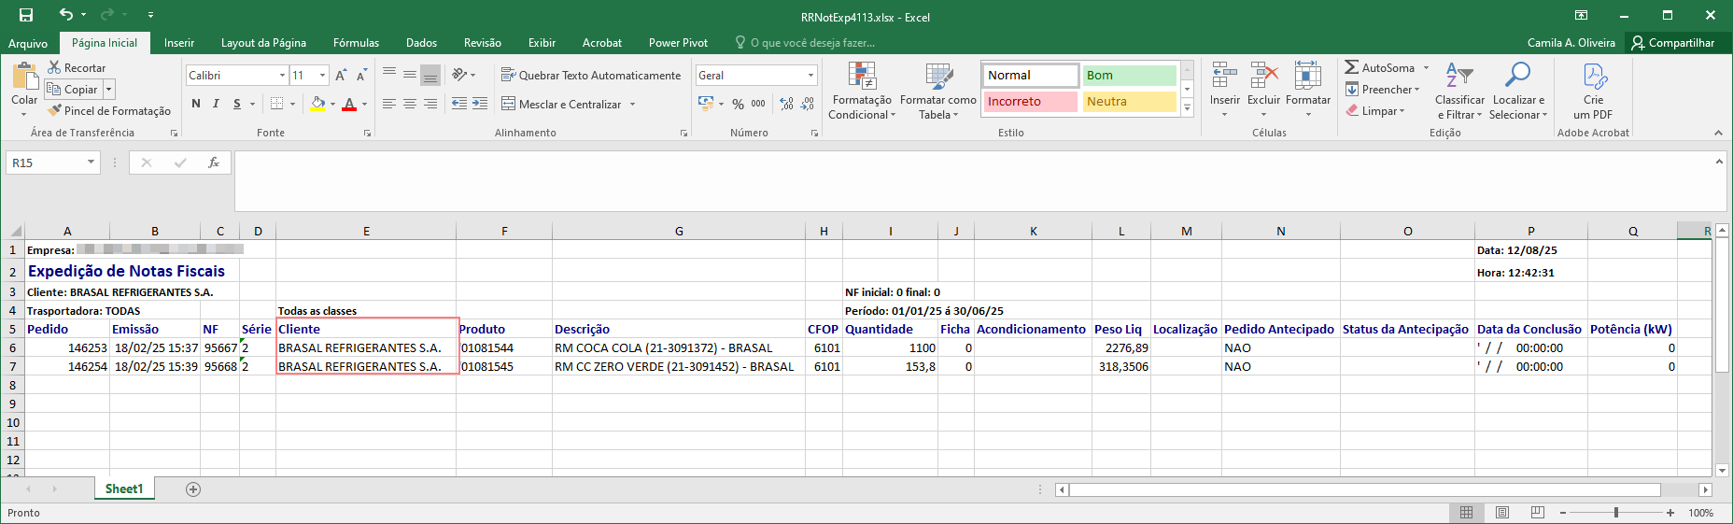This screenshot has width=1733, height=524.
Task: Align text to bottom of cell
Action: pyautogui.click(x=430, y=75)
